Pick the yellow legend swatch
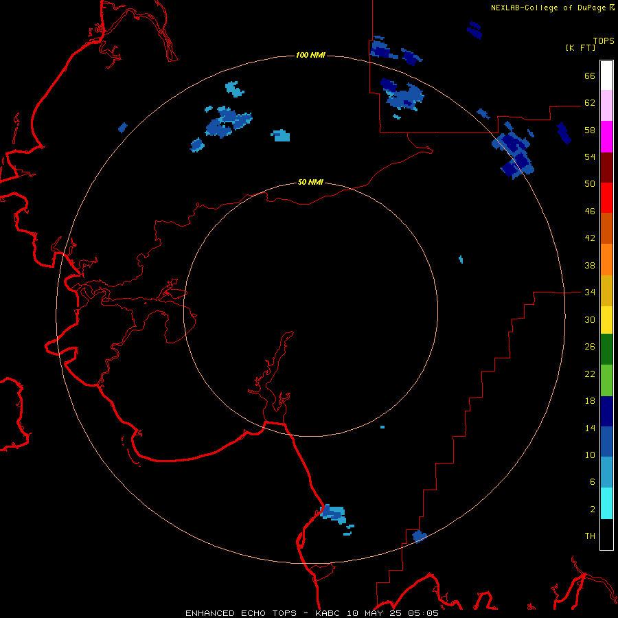This screenshot has height=618, width=618. click(x=606, y=320)
